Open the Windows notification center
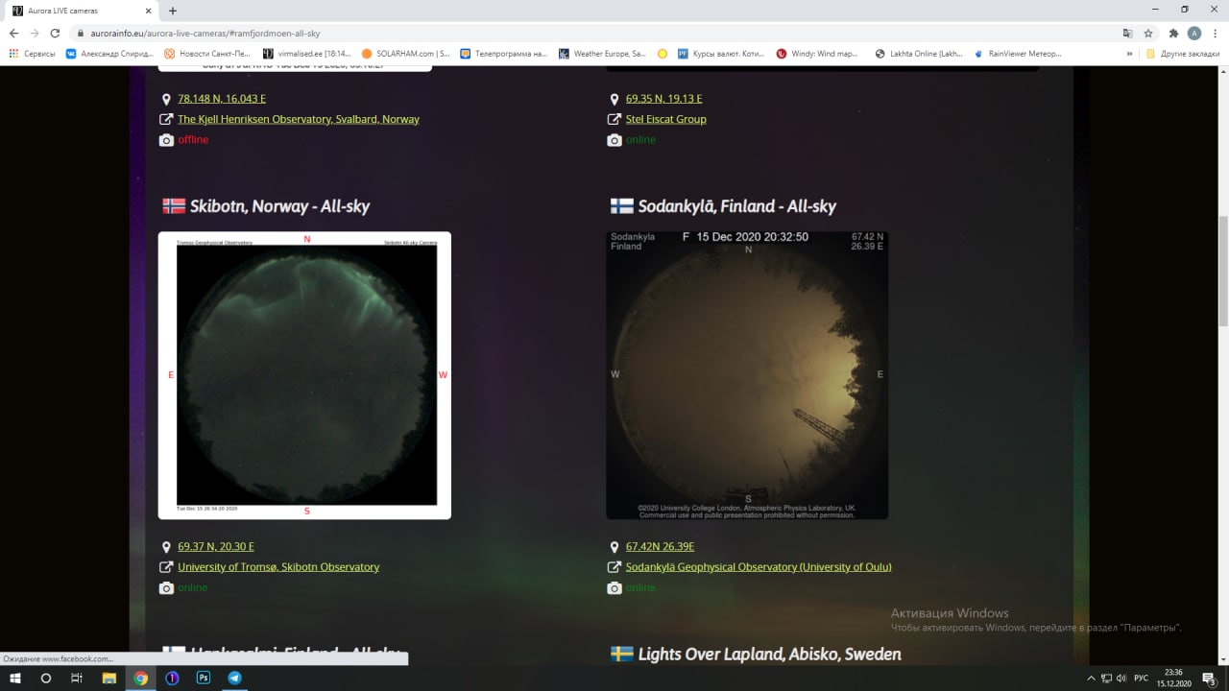Screen dimensions: 1229x691 1209,679
